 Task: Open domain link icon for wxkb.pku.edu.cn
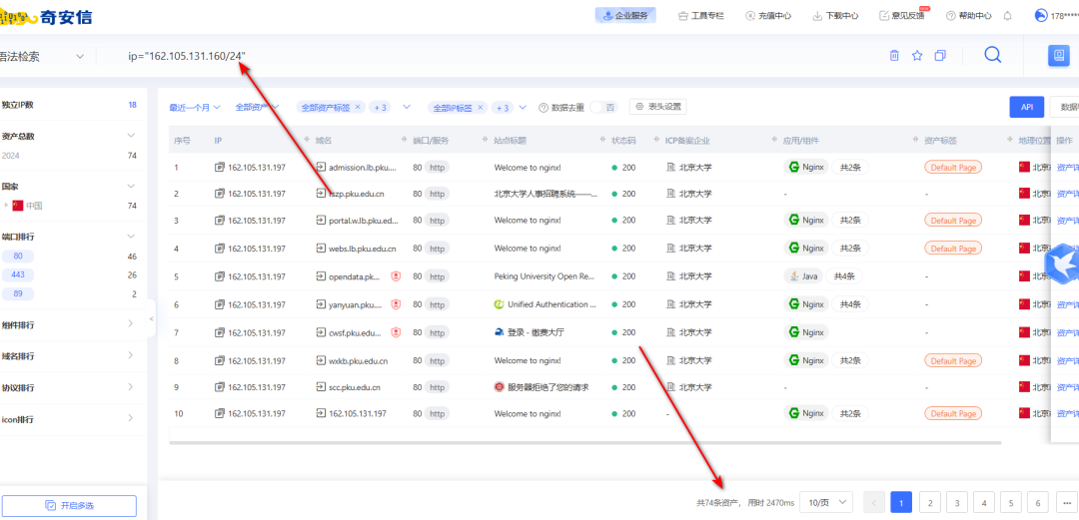(x=320, y=360)
